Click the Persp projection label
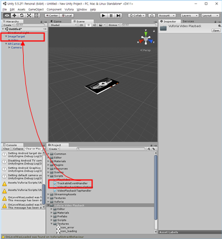Screen dimensions: 222x239 point(145,50)
